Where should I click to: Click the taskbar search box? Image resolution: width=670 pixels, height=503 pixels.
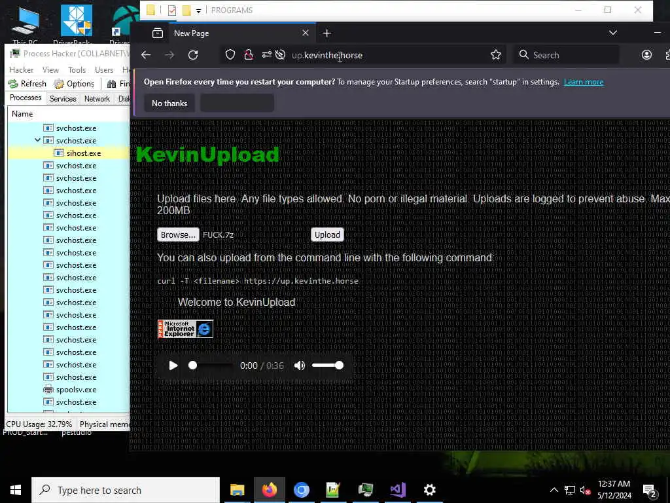tap(126, 490)
